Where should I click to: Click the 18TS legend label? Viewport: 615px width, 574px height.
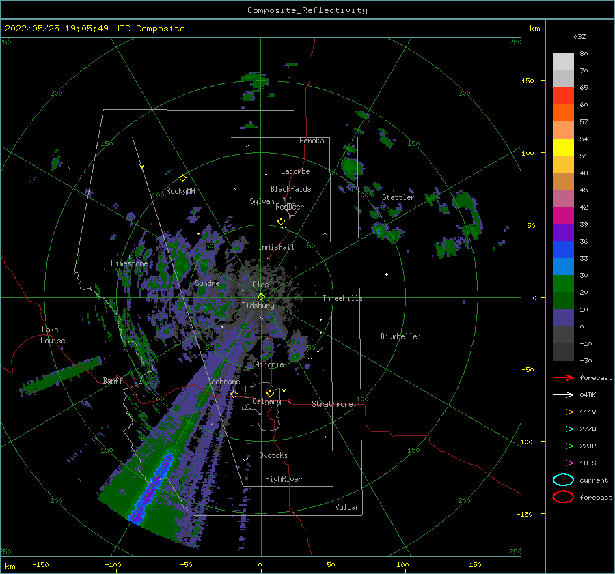(588, 463)
